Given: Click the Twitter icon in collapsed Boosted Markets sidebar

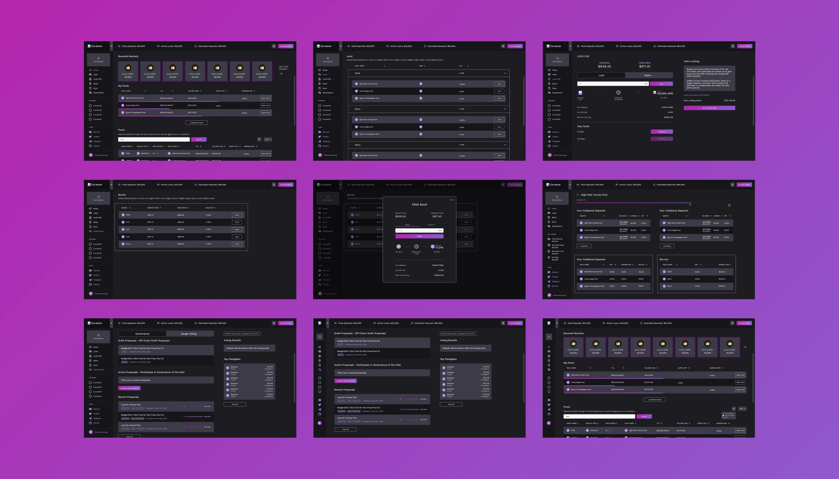Looking at the screenshot, I should 549,405.
